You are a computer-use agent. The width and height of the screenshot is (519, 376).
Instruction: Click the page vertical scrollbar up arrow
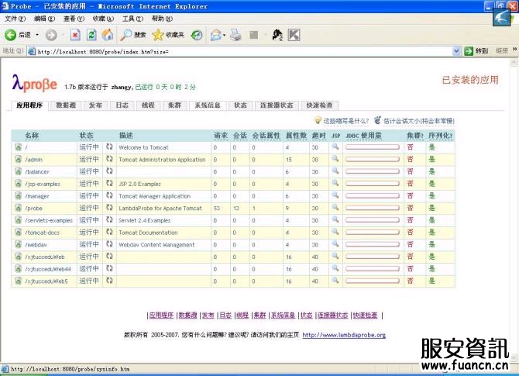coord(514,62)
